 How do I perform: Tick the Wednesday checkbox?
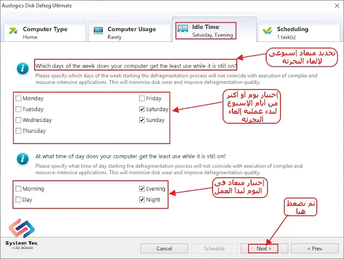pyautogui.click(x=18, y=120)
